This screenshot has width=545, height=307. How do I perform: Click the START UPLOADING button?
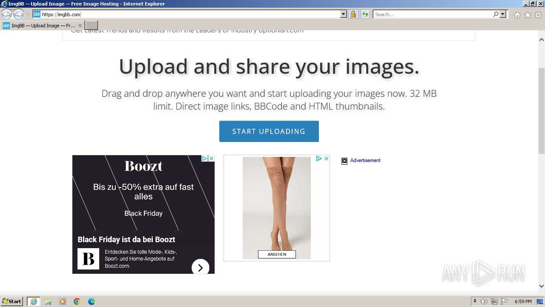[x=269, y=131]
